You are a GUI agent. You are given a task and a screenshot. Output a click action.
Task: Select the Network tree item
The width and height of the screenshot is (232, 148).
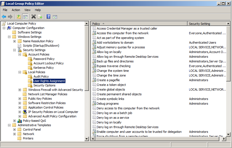click(x=28, y=134)
